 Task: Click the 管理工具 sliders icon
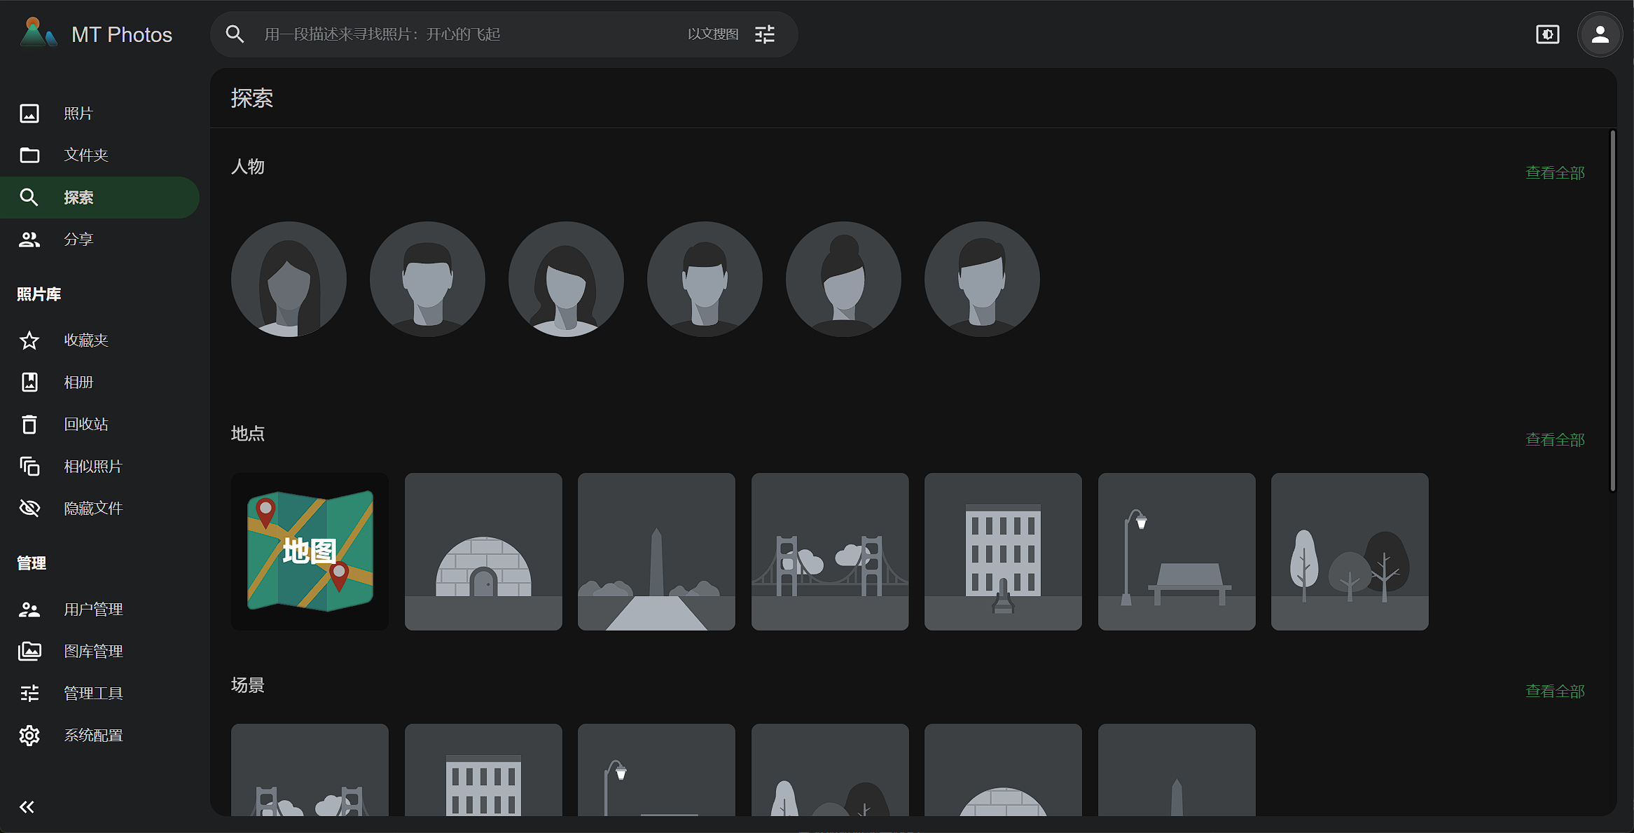click(29, 694)
